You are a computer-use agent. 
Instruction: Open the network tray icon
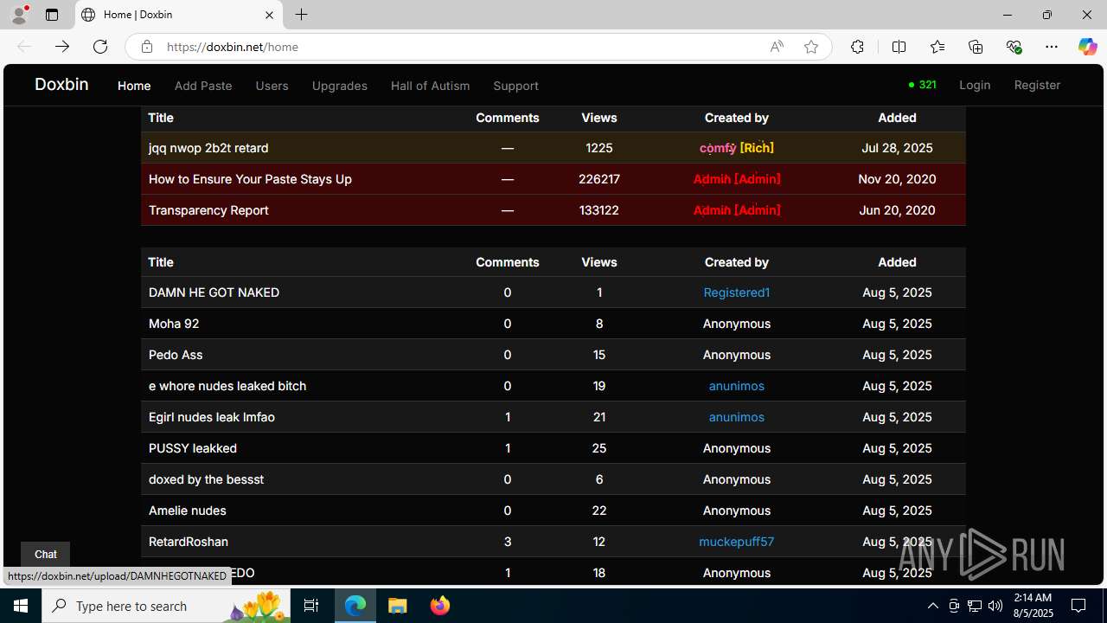pyautogui.click(x=975, y=606)
